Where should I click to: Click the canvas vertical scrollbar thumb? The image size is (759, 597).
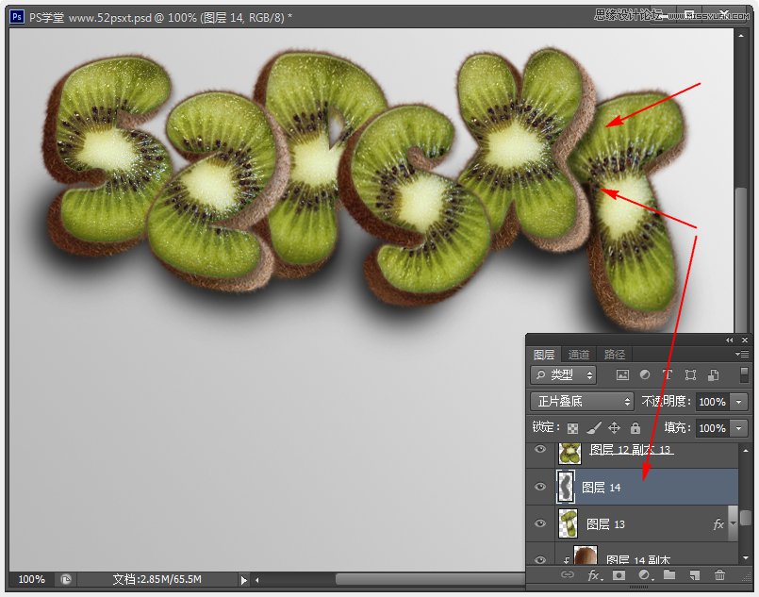click(x=741, y=259)
